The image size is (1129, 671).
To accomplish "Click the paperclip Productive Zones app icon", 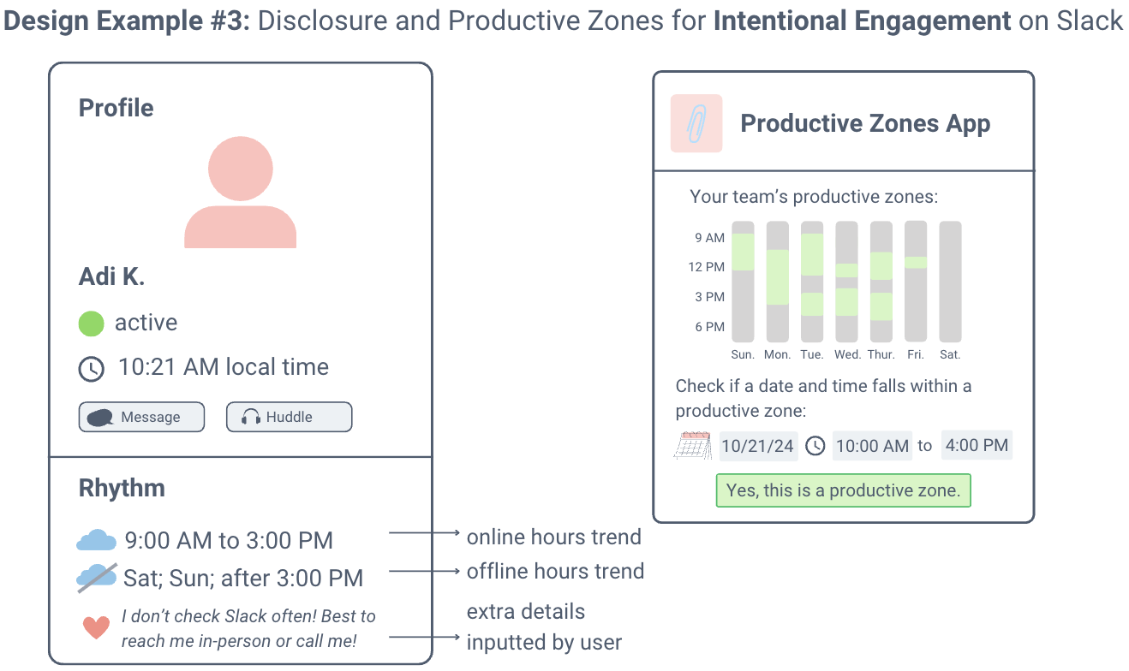I will (x=696, y=123).
